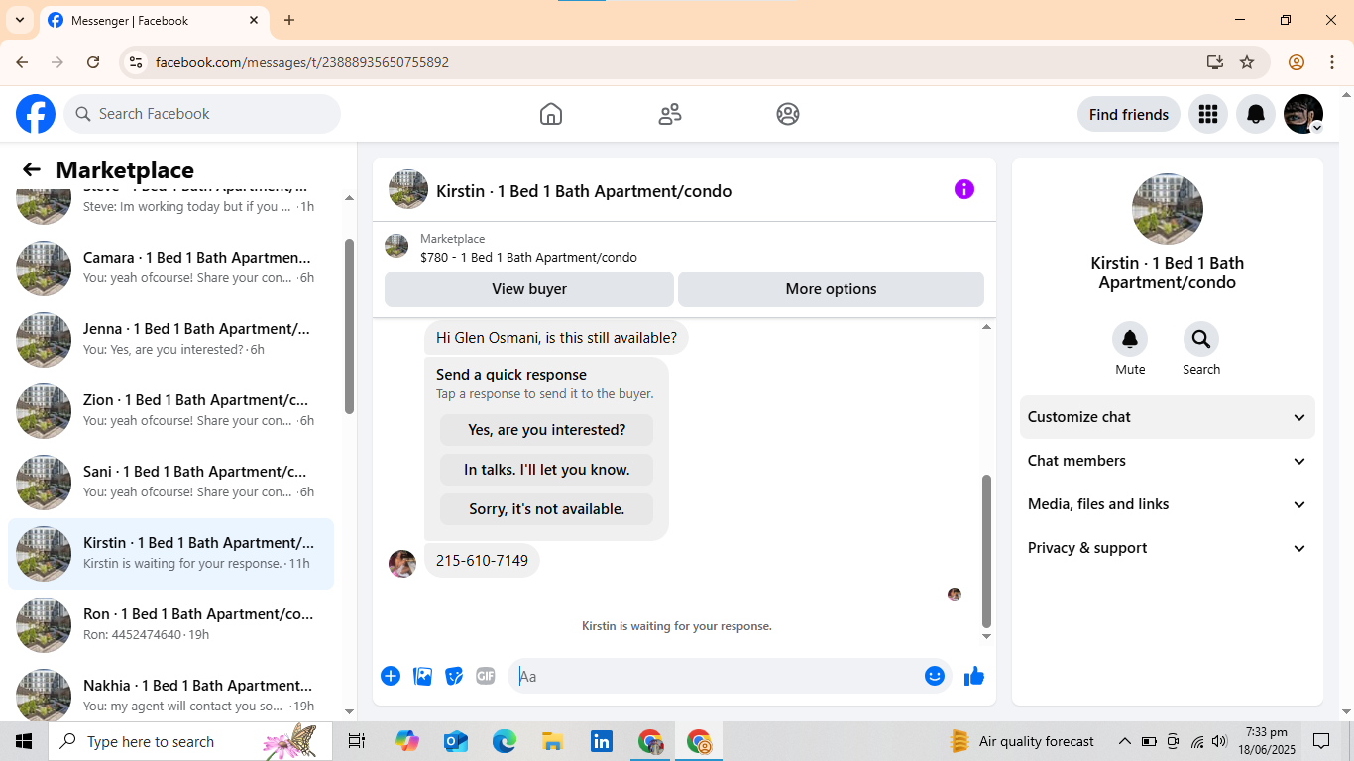This screenshot has width=1354, height=761.
Task: Open Sani's conversation in the list
Action: pyautogui.click(x=170, y=483)
